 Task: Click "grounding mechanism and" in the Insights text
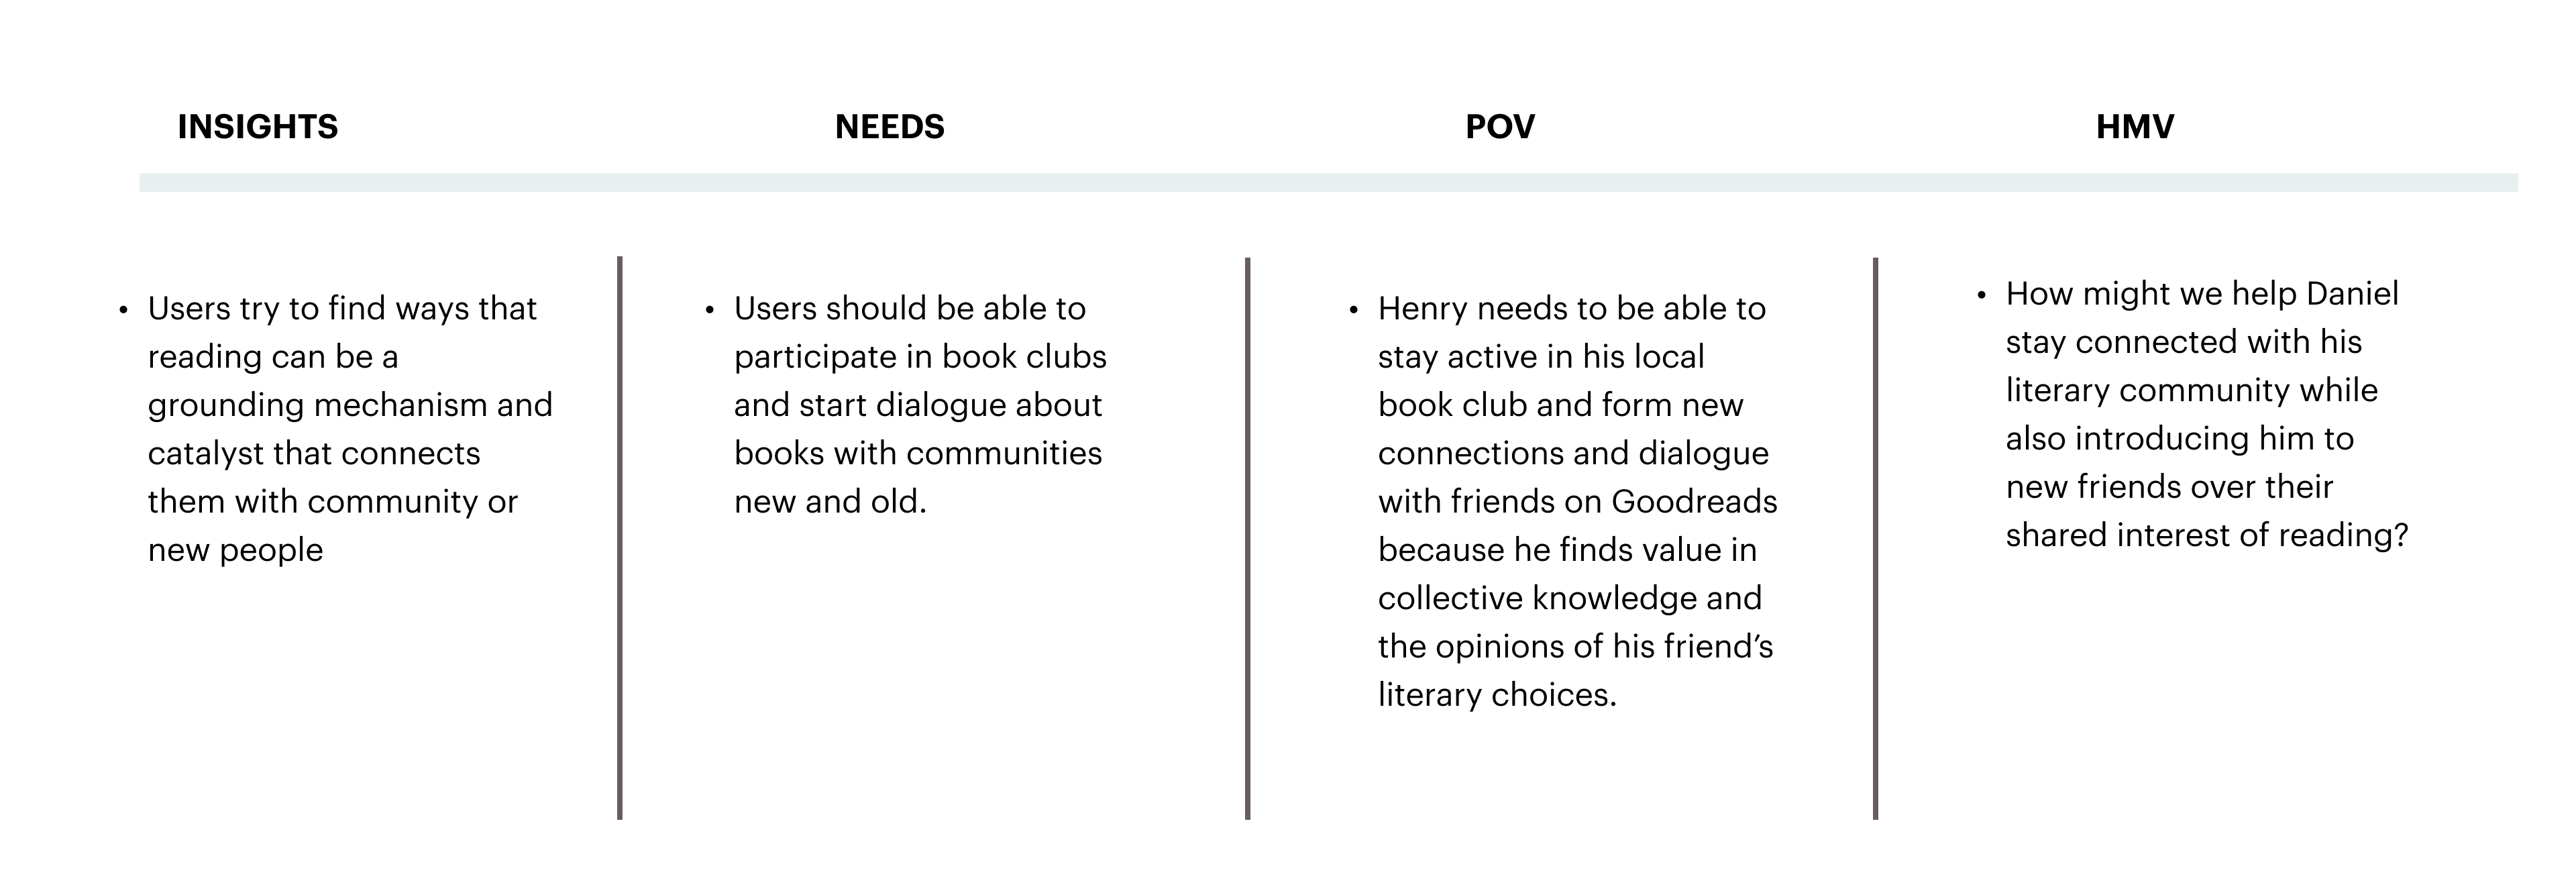pos(350,405)
